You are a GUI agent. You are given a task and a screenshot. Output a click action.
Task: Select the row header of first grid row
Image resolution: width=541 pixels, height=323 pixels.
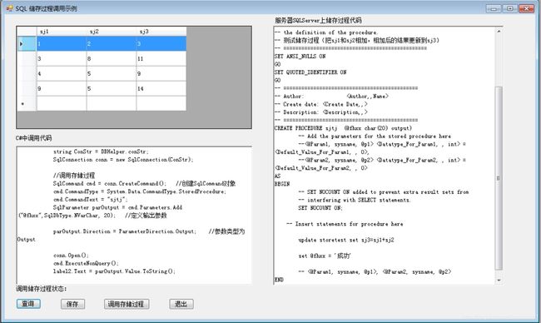27,44
